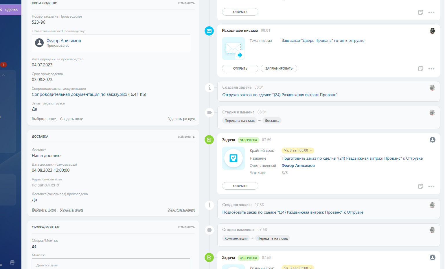The image size is (445, 269).
Task: Click изменить in the Производство section
Action: (x=186, y=3)
